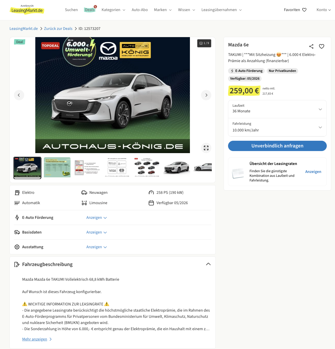Click the LeasingMarkt.de logo
Screen dimensions: 335x349
pos(27,10)
